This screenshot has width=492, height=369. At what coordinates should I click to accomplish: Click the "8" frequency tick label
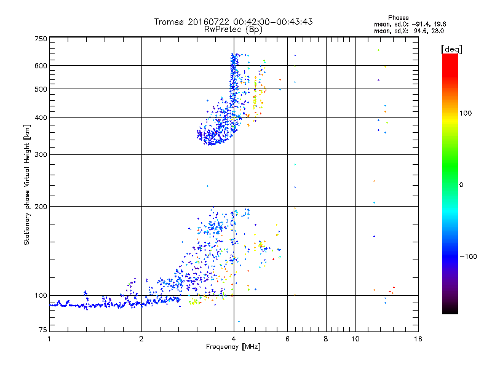(326, 339)
